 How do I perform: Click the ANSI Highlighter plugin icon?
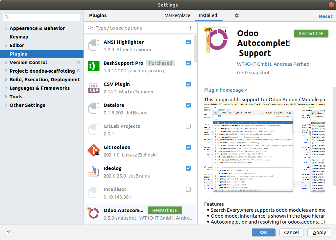coord(94,45)
